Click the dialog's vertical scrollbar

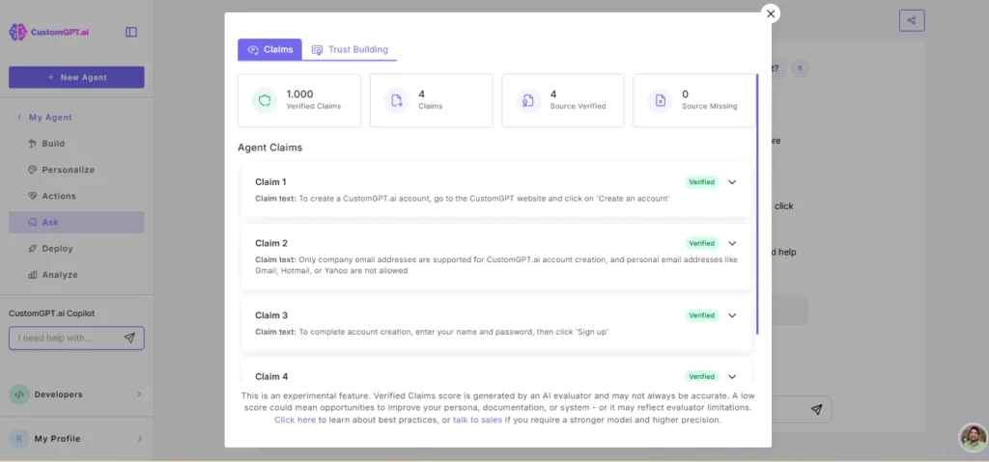click(x=757, y=204)
